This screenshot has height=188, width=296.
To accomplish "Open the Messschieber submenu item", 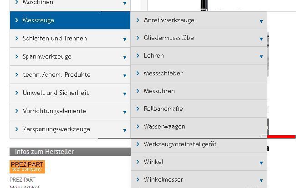I will coord(163,73).
